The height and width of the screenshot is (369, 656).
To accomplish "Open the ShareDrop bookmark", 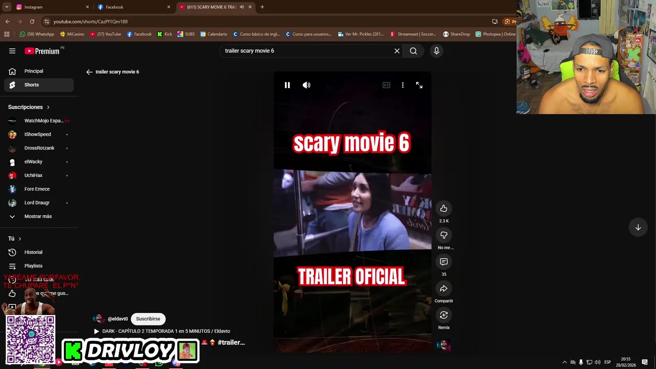I will 456,34.
